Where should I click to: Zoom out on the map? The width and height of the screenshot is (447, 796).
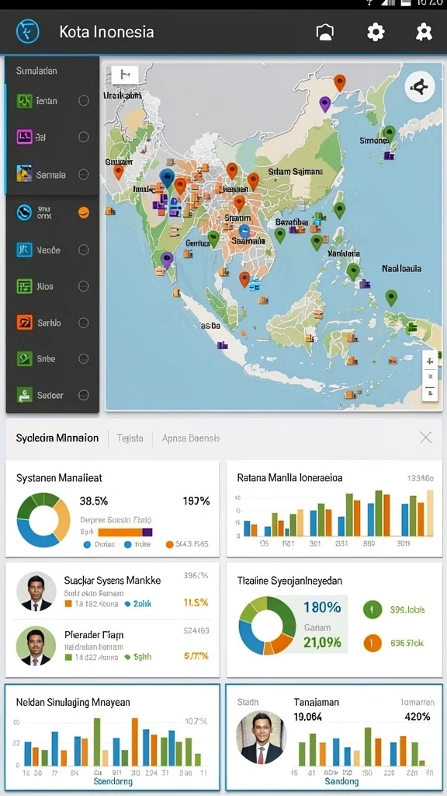point(429,391)
